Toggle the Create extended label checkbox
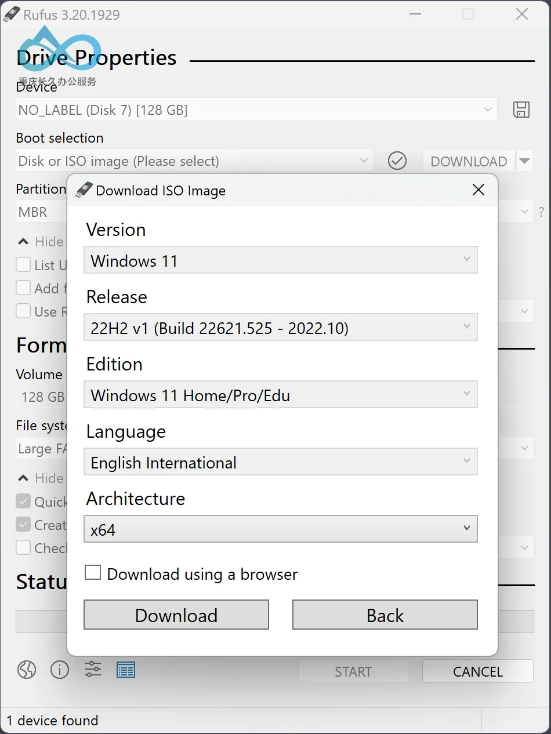551x734 pixels. 23,525
